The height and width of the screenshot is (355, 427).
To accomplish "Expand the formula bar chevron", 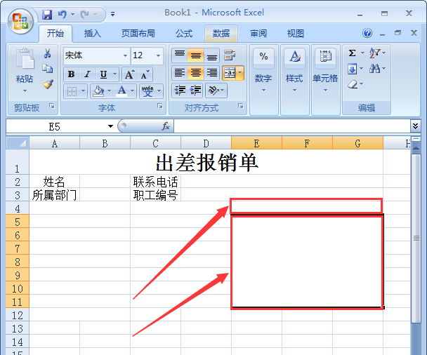I will (x=415, y=126).
